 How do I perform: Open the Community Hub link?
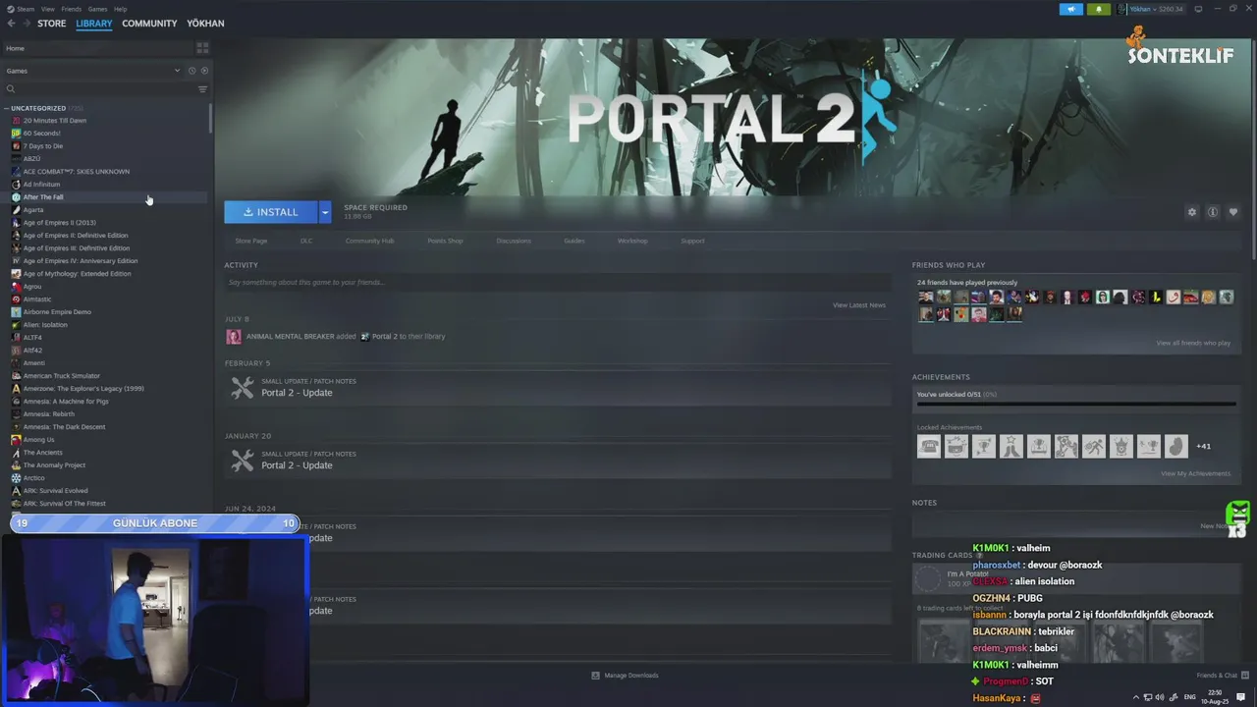click(369, 241)
